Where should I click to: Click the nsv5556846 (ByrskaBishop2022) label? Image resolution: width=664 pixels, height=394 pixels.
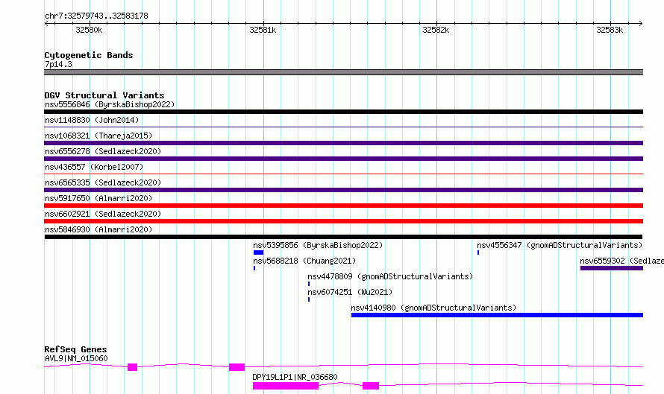110,104
